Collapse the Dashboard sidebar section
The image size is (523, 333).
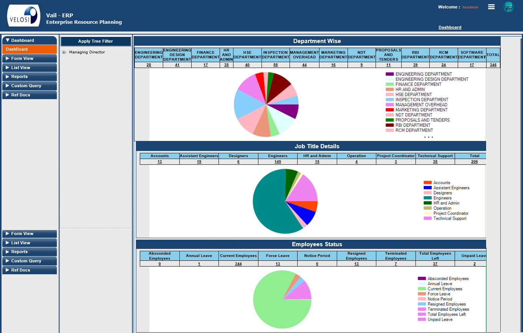(29, 40)
